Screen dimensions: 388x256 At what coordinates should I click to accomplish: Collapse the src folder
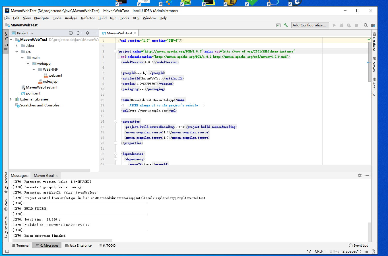pos(16,52)
